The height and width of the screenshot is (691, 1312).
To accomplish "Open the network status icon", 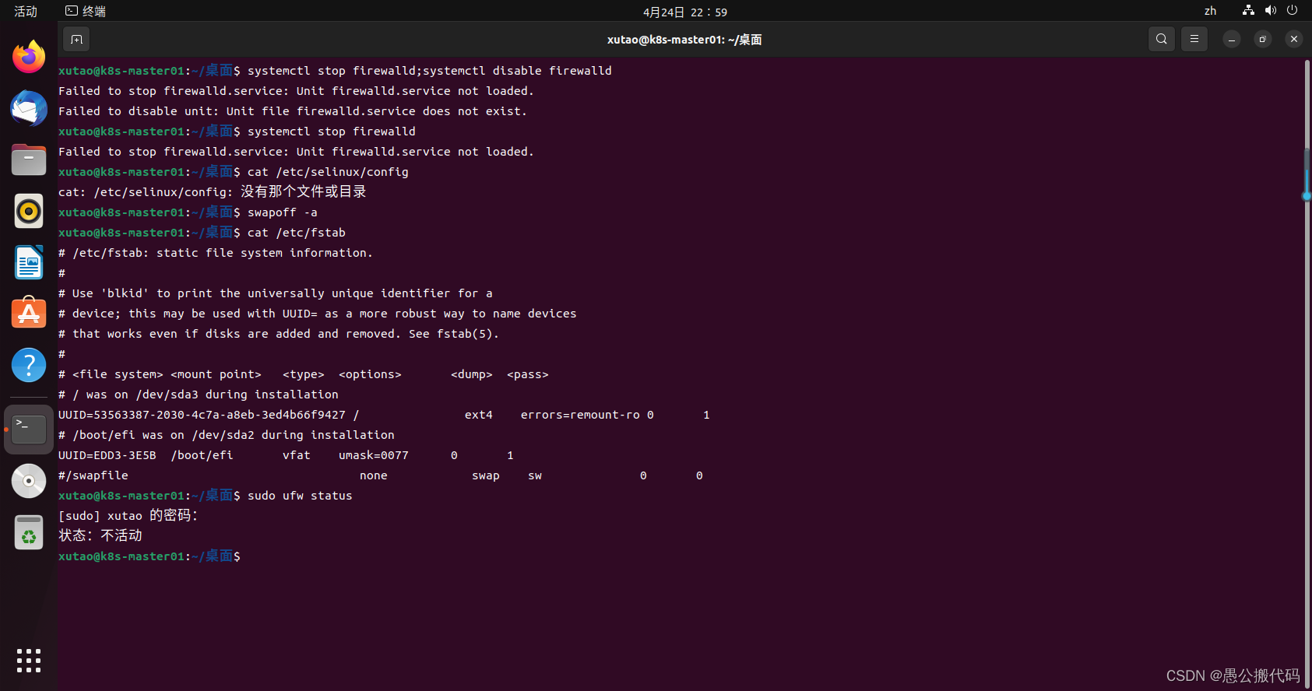I will tap(1248, 11).
